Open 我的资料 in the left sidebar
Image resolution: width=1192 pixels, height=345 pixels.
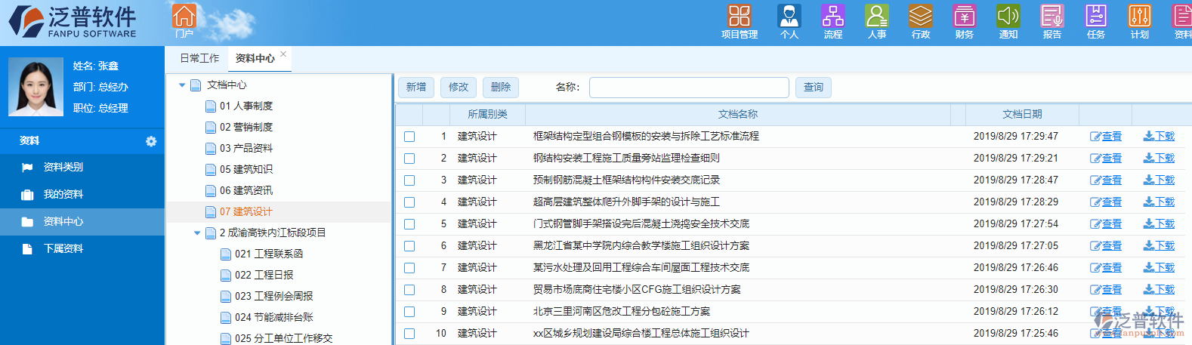[63, 195]
